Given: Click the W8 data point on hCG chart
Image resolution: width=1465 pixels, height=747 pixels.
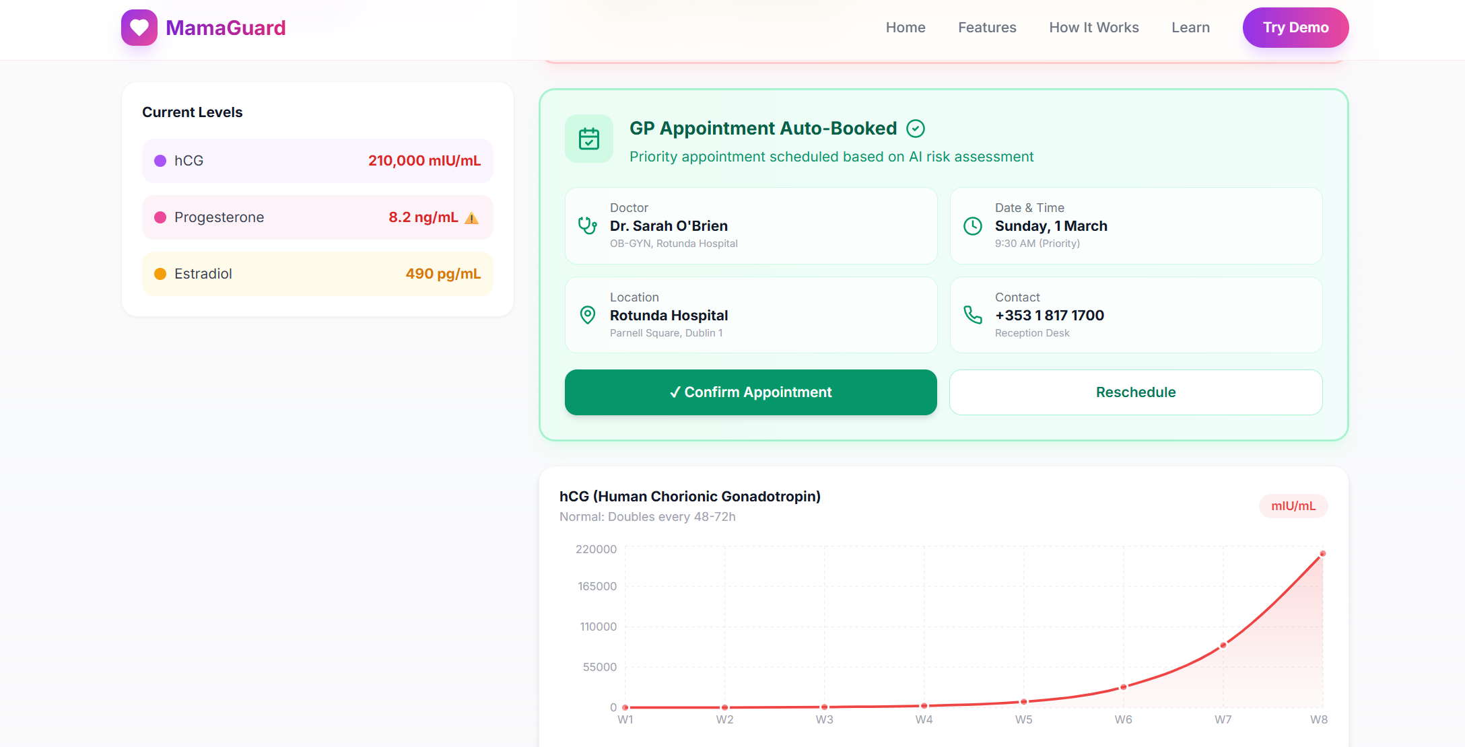Looking at the screenshot, I should coord(1322,554).
